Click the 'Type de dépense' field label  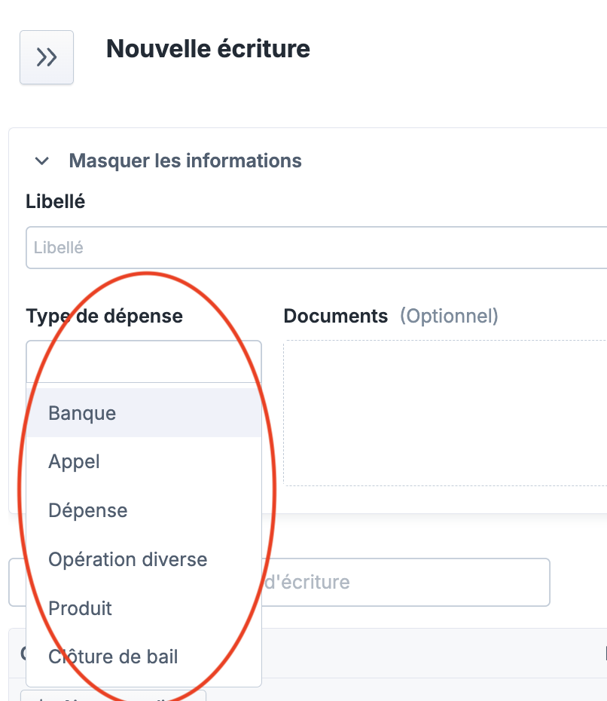[x=104, y=316]
